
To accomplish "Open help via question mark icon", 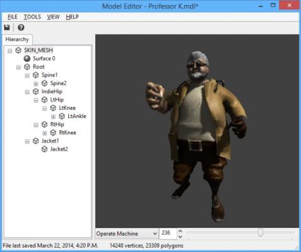I will coord(21,28).
